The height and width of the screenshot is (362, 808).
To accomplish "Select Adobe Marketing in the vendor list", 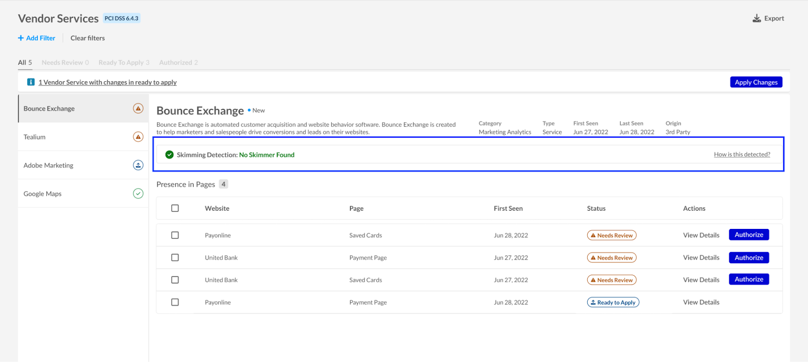I will (x=83, y=165).
